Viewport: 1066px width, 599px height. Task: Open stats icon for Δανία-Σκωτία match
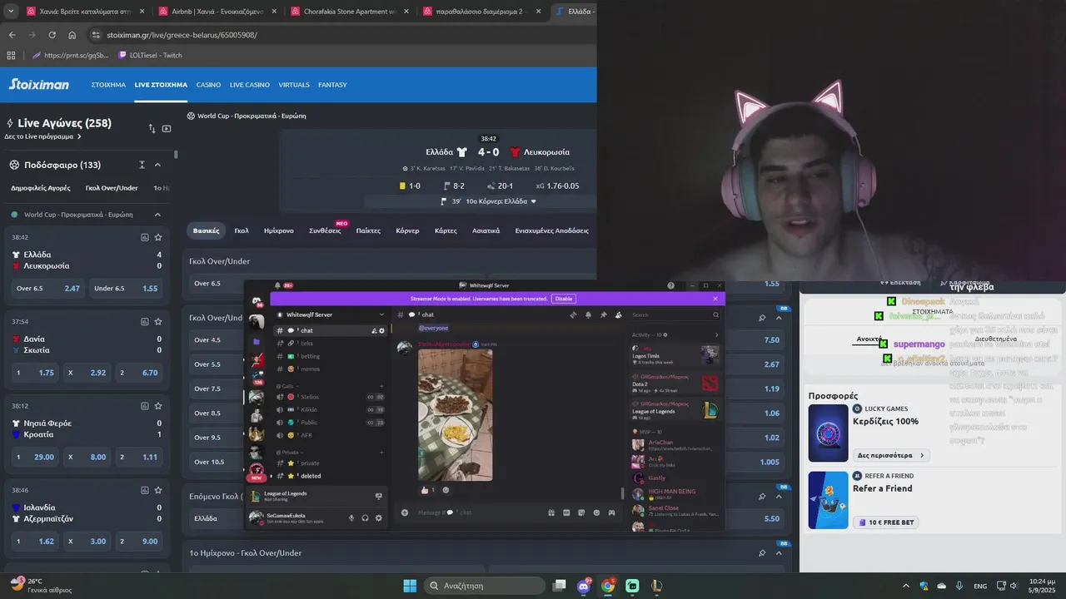point(145,322)
